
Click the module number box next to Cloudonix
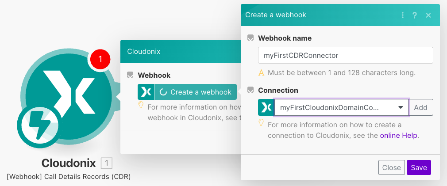tap(106, 163)
